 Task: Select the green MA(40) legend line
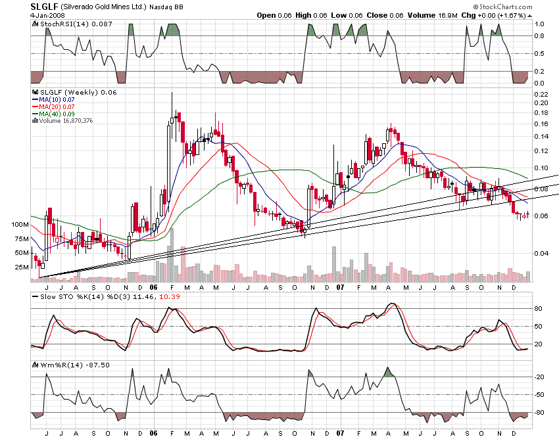click(x=35, y=114)
